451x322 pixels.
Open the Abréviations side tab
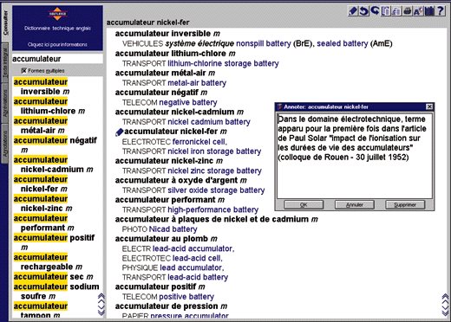pyautogui.click(x=5, y=103)
